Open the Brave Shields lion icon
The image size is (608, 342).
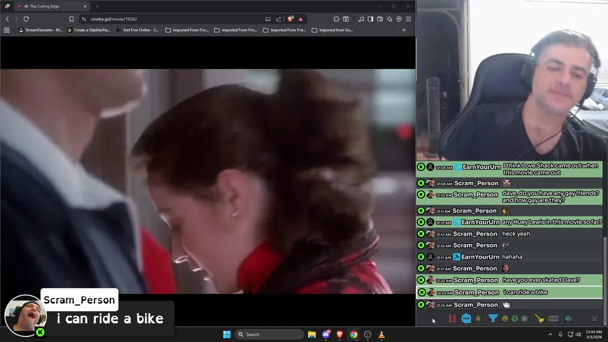[291, 19]
